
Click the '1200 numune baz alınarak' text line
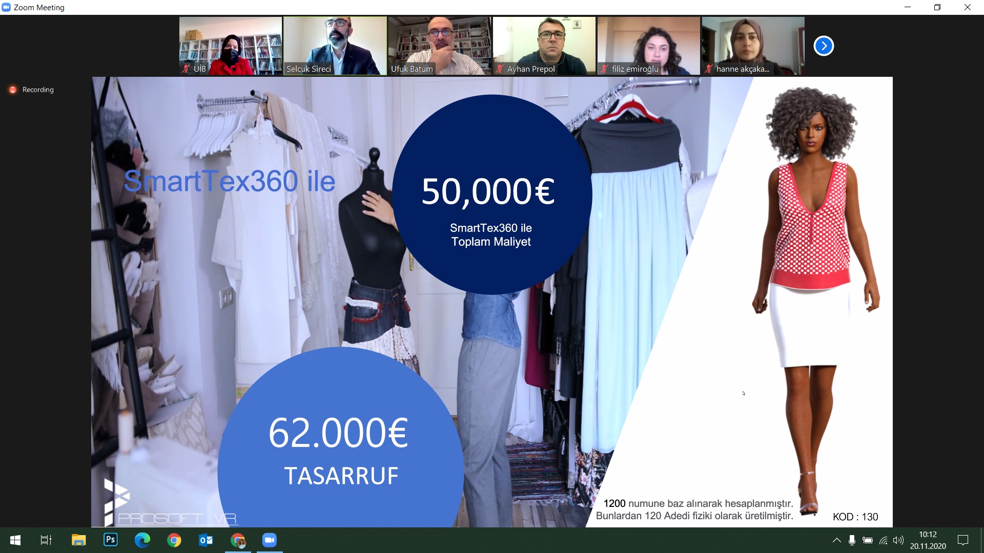pyautogui.click(x=698, y=503)
